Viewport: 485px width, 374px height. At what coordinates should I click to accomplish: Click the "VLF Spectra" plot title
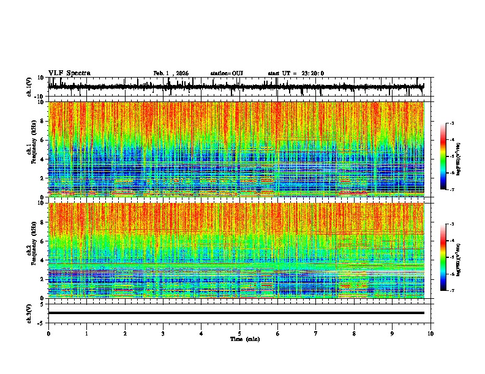(69, 73)
